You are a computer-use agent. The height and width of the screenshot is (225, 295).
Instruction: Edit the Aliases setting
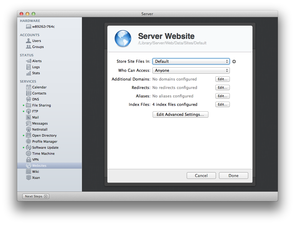[222, 96]
